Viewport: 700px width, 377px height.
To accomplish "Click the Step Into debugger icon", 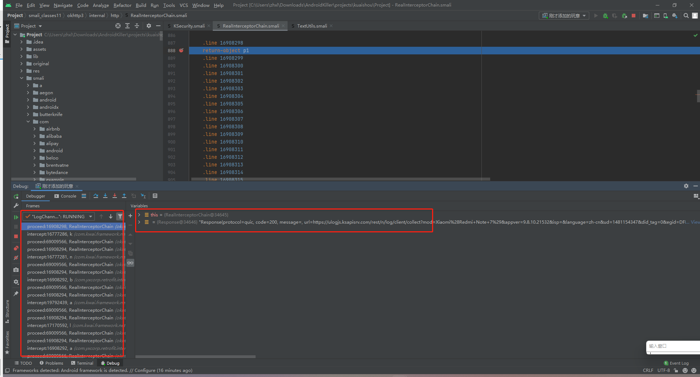I will point(105,196).
